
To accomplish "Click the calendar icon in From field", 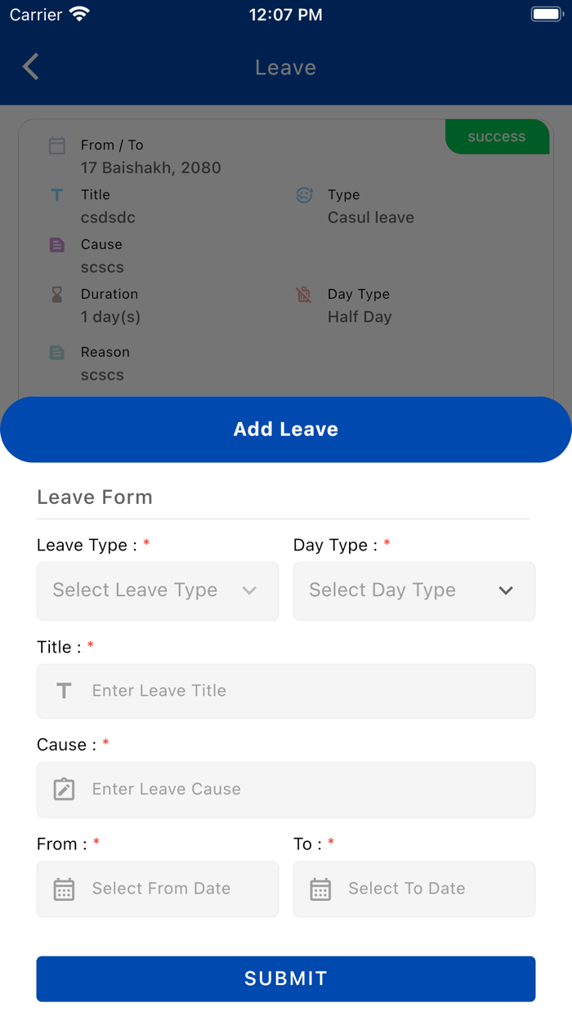I will (64, 889).
